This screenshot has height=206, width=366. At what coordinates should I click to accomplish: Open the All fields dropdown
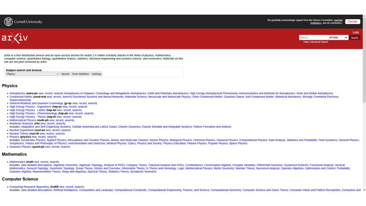click(339, 38)
